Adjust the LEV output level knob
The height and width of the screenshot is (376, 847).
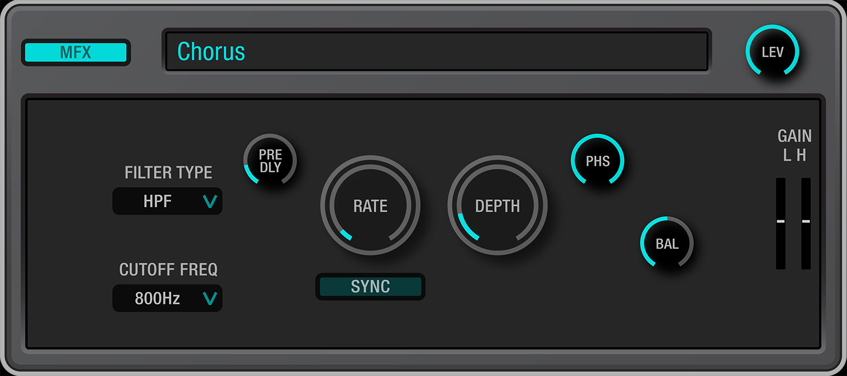pos(773,51)
